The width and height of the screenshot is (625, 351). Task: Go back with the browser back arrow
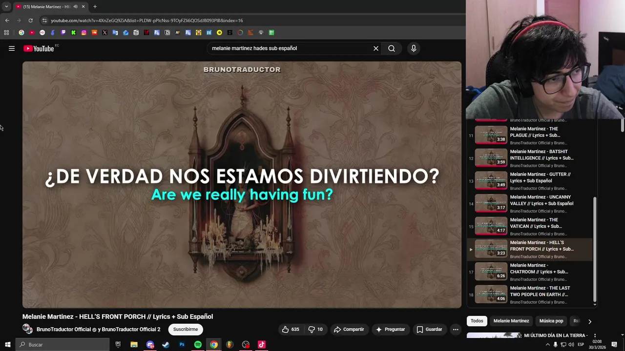pos(7,20)
